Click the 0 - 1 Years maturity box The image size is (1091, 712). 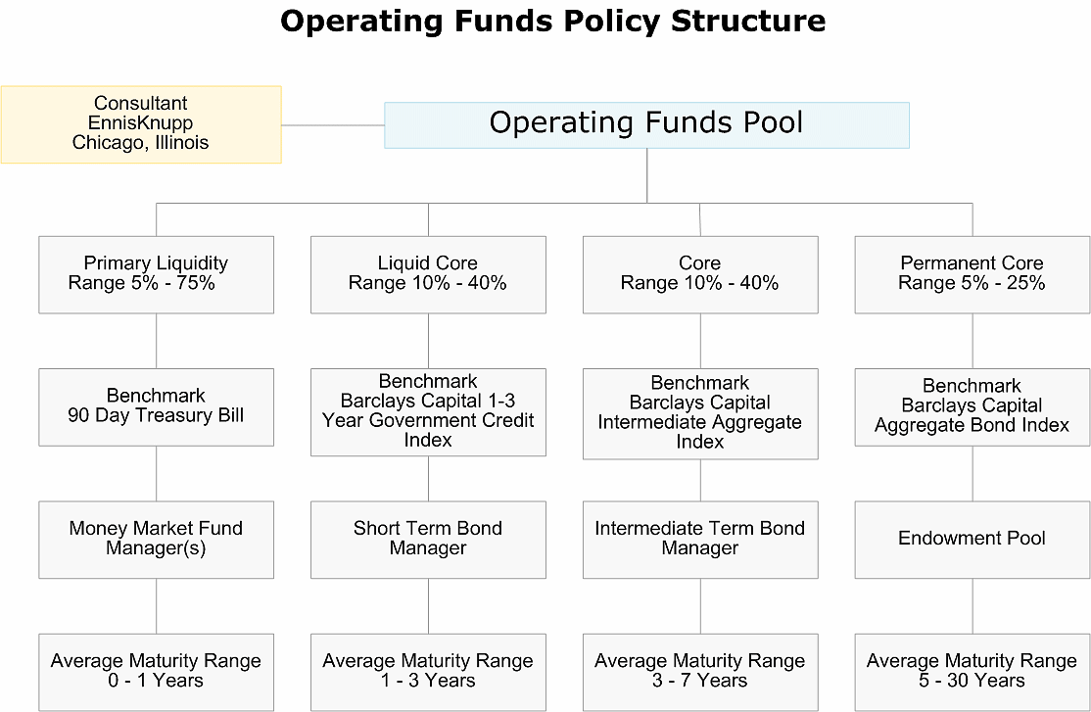tap(156, 672)
